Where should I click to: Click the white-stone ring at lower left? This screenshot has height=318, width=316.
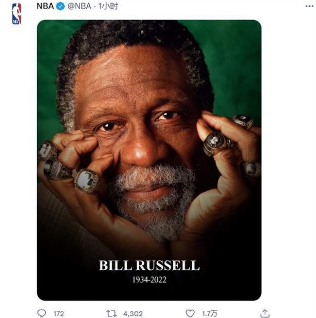(x=86, y=181)
